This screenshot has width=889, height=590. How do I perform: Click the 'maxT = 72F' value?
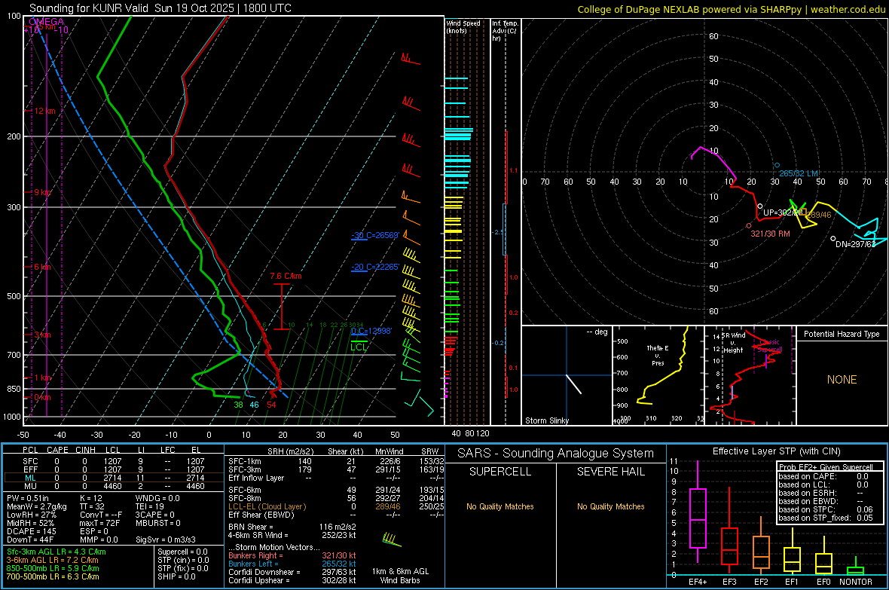99,523
